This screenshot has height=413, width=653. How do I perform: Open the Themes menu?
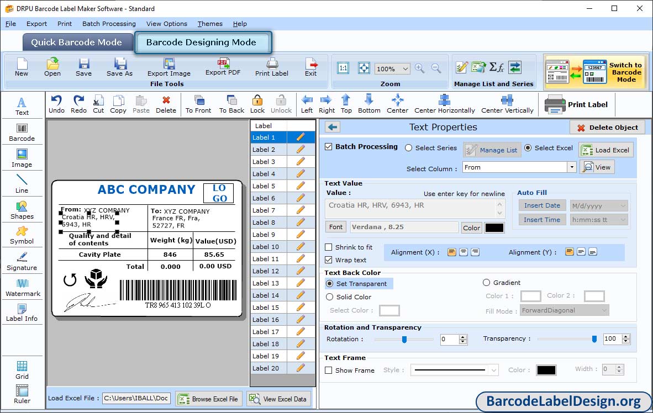[210, 24]
